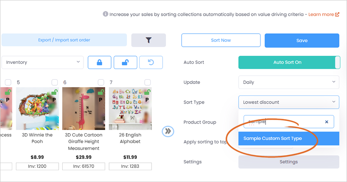Click the undo reset arrow button
347x182 pixels.
coord(151,63)
